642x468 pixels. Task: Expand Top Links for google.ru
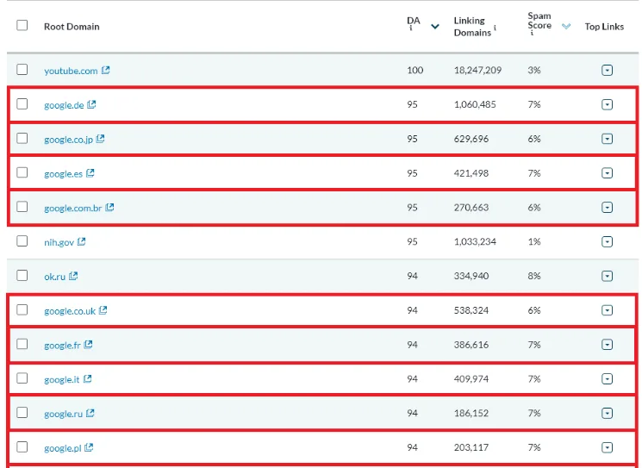click(x=608, y=414)
